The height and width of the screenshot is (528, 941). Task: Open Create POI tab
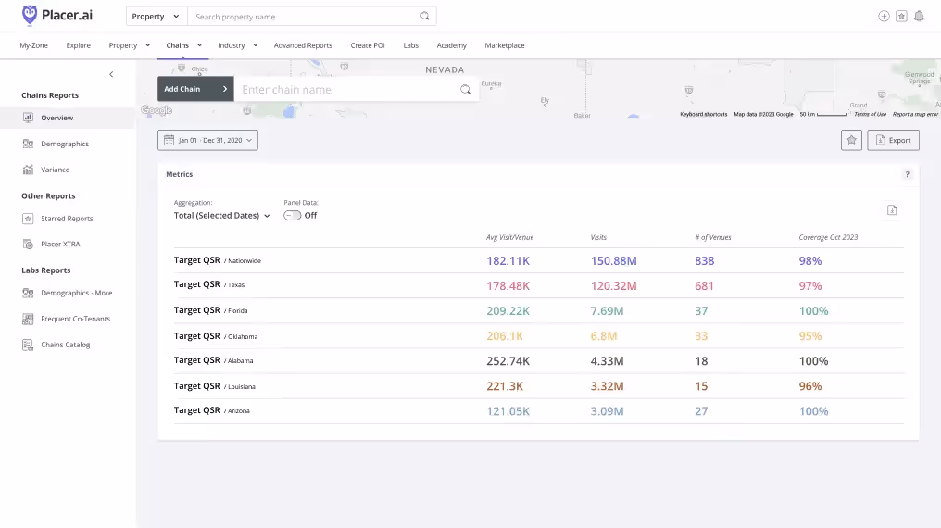368,45
